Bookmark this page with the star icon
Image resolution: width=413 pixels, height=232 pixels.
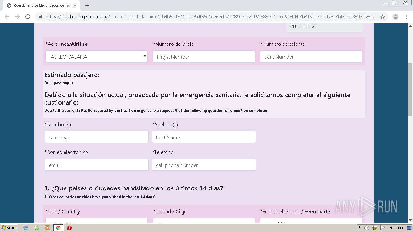[x=383, y=17]
